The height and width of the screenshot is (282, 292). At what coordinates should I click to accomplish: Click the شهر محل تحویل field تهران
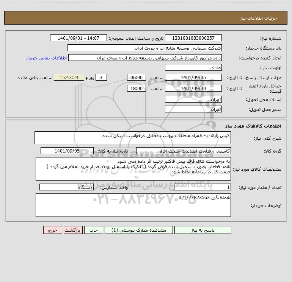click(x=193, y=109)
